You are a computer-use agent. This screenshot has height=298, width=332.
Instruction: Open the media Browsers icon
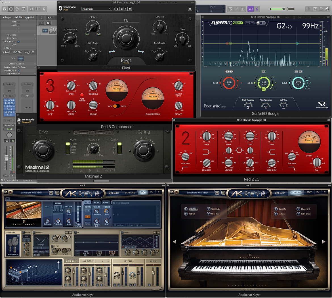327,9
